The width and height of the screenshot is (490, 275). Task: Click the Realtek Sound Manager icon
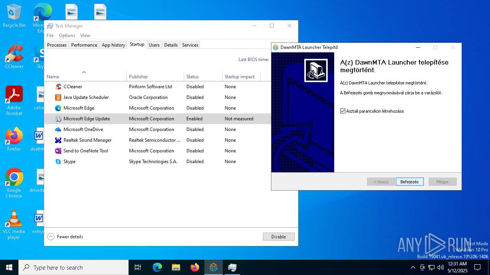click(58, 140)
